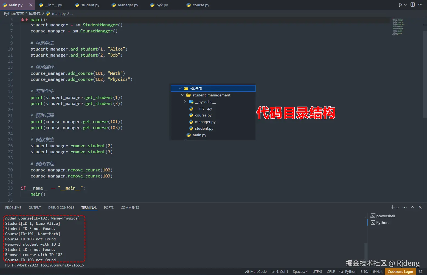Viewport: 427px width, 275px height.
Task: Switch to course.py tab
Action: pos(198,5)
